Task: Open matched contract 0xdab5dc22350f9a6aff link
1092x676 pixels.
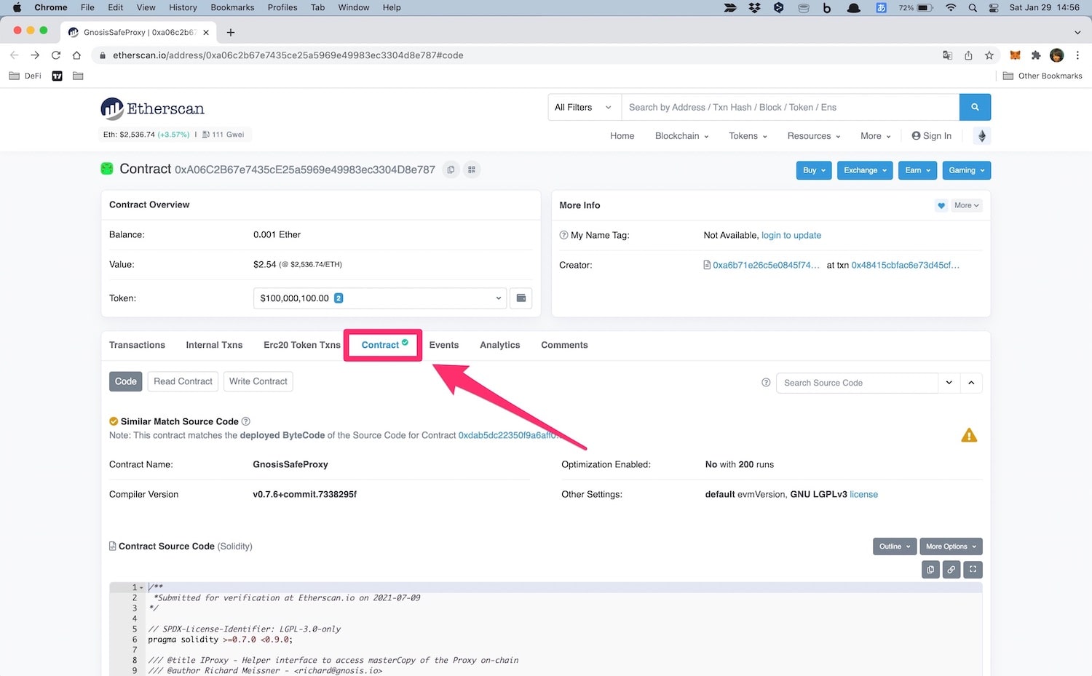Action: pos(507,435)
